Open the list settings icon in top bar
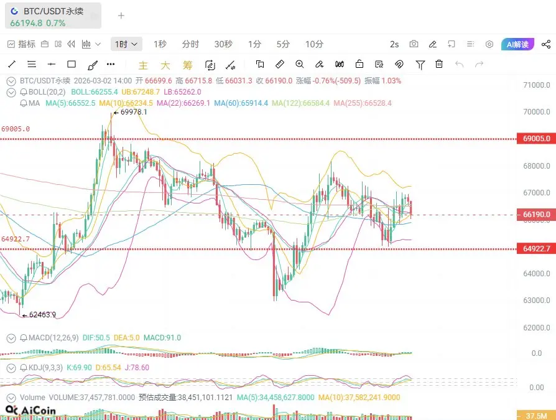The image size is (556, 420). click(x=470, y=44)
